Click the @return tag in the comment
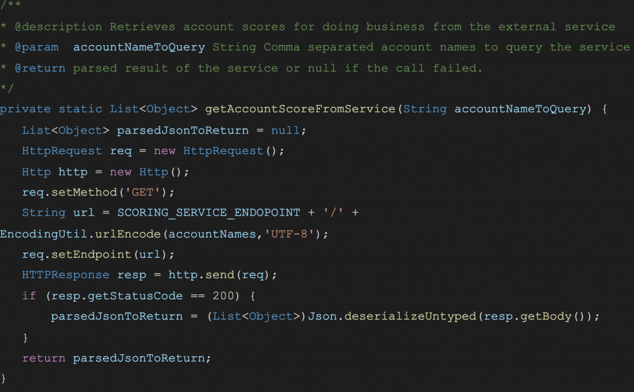 point(40,68)
